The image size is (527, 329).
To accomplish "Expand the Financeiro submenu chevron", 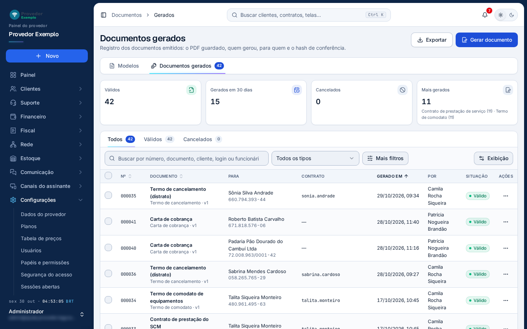I will [81, 117].
